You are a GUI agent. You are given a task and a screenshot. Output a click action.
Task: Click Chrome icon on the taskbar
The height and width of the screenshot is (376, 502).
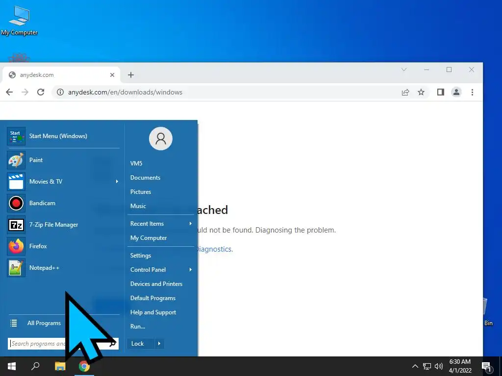84,366
